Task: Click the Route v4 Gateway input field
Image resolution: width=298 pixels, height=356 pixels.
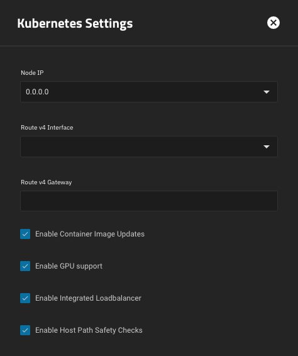Action: pyautogui.click(x=149, y=201)
